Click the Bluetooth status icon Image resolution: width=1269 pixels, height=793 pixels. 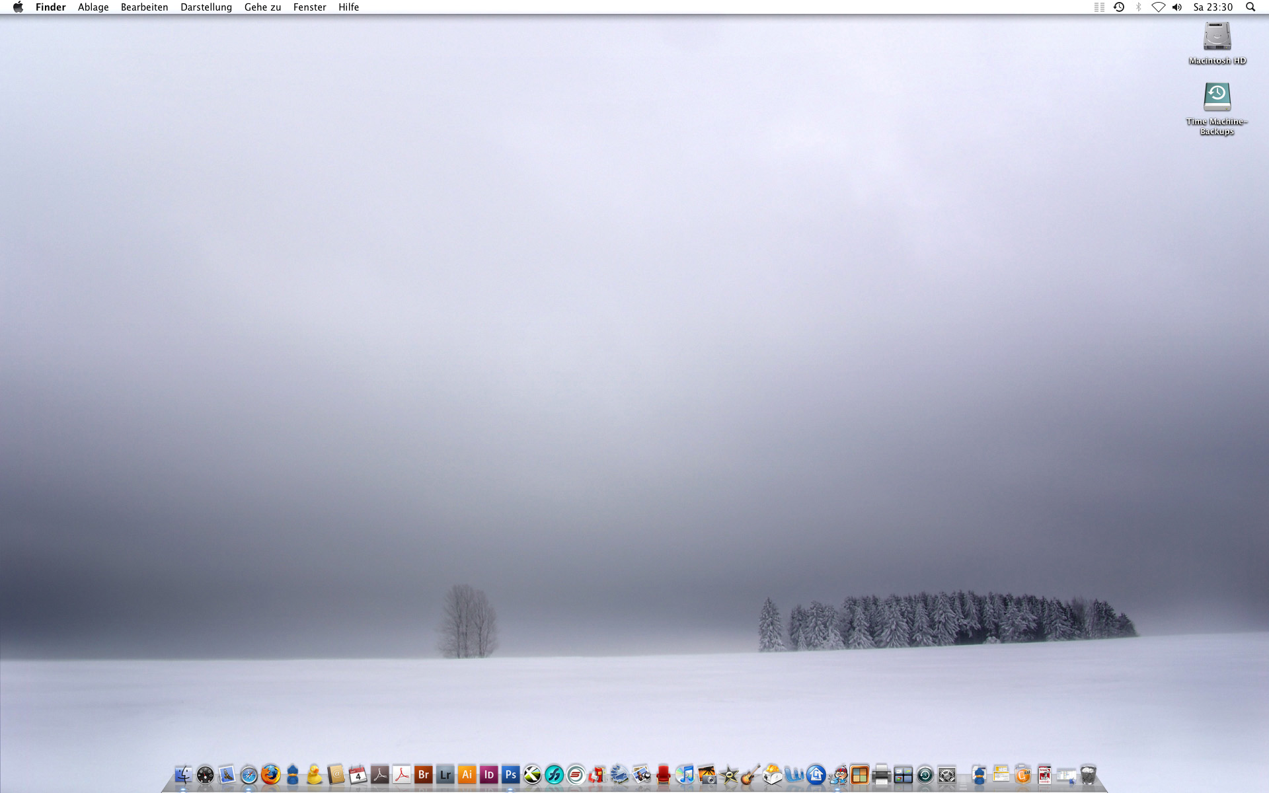point(1138,7)
